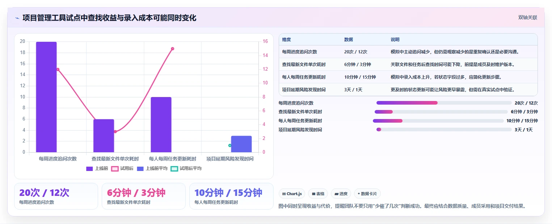Screen dimensions: 552x224
Task: Click table row label 项目延期风险发现时间
Action: (x=304, y=90)
